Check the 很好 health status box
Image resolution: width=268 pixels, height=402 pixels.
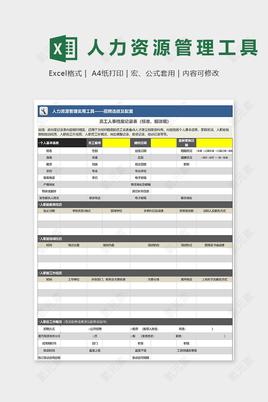click(202, 158)
